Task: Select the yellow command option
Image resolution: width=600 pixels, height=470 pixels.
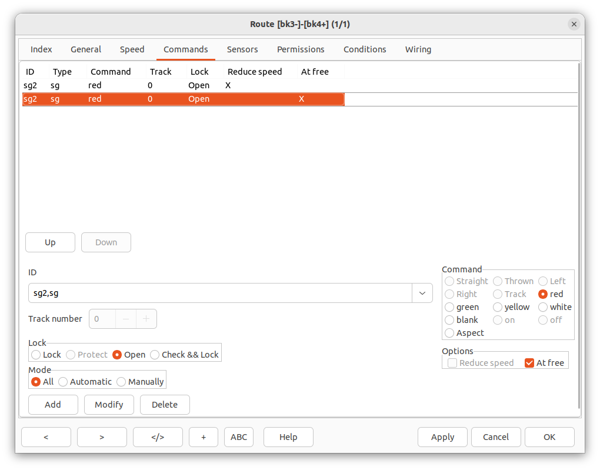Action: (x=498, y=307)
